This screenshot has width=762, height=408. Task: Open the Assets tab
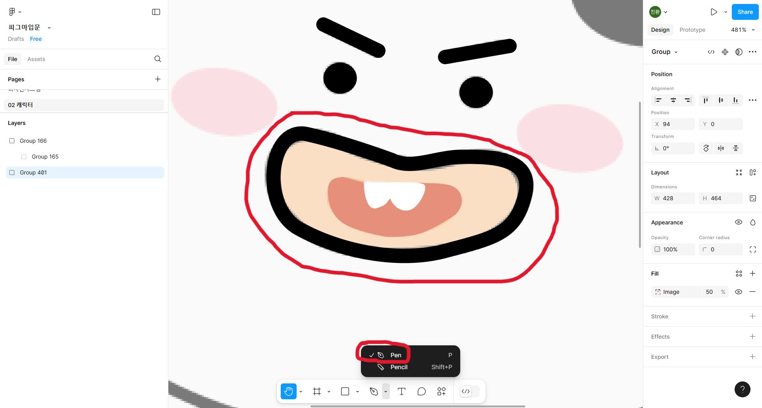[36, 59]
